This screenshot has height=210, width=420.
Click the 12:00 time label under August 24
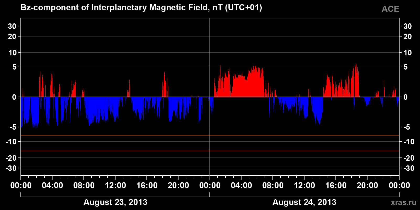coord(304,185)
